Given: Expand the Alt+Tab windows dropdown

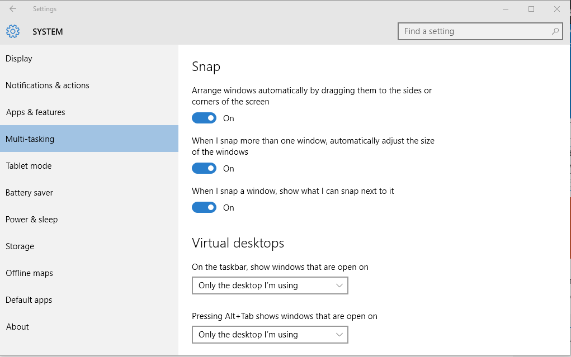Looking at the screenshot, I should [270, 335].
